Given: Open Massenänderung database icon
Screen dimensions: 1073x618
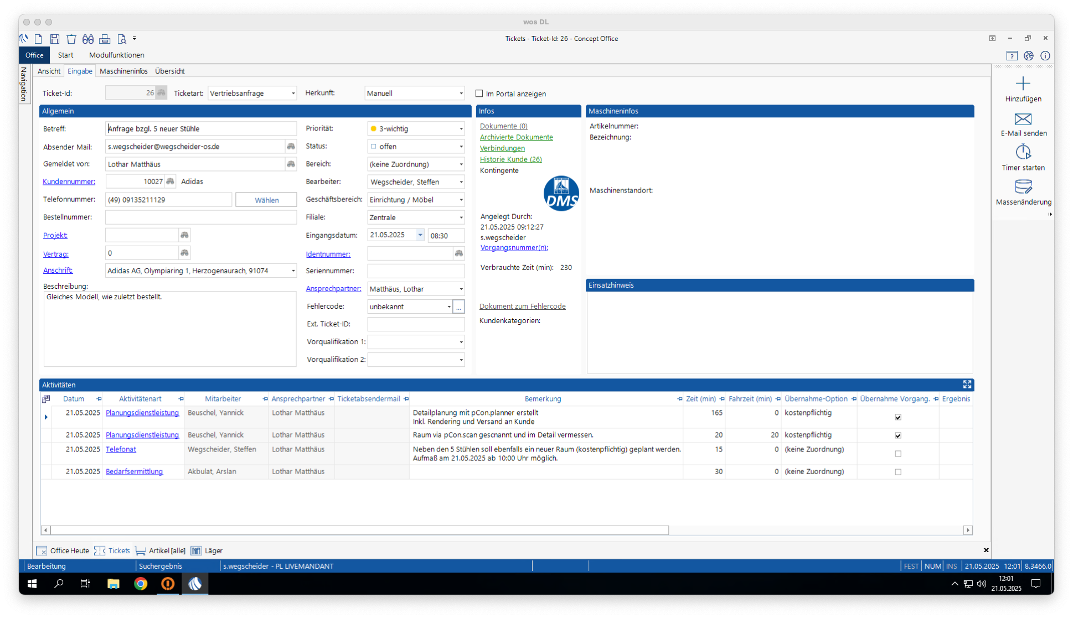Looking at the screenshot, I should [x=1023, y=186].
